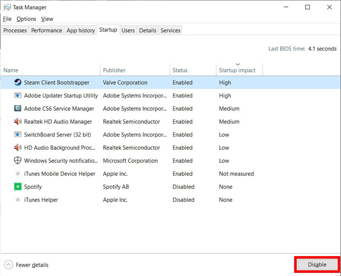
Task: Select the Adobe Updater Startup Utility icon
Action: pyautogui.click(x=18, y=96)
